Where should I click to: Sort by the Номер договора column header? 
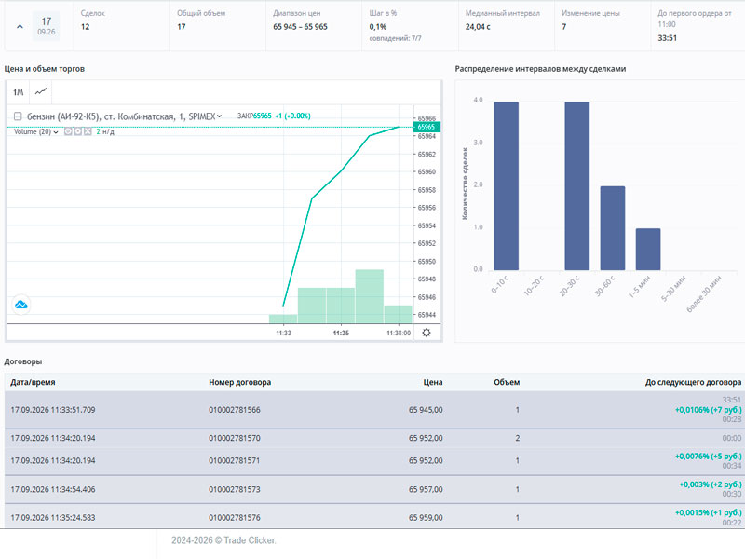tap(240, 382)
